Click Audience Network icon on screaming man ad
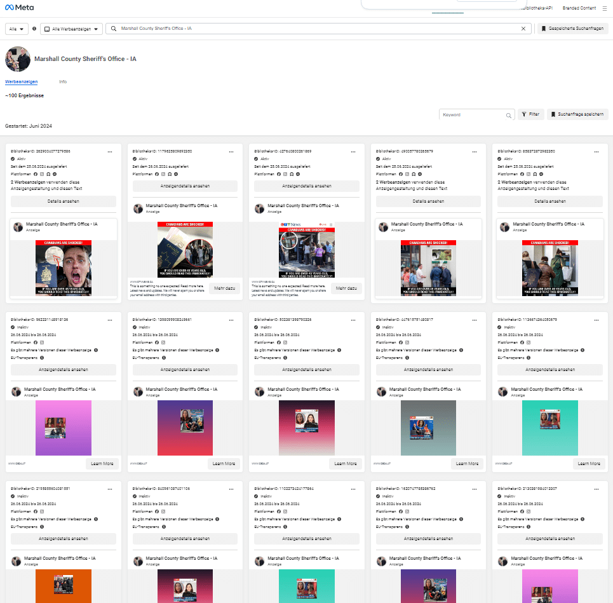This screenshot has width=613, height=603. click(48, 174)
